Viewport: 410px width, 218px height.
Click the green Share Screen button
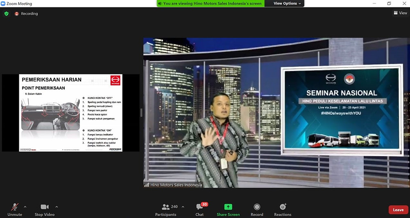pos(228,210)
